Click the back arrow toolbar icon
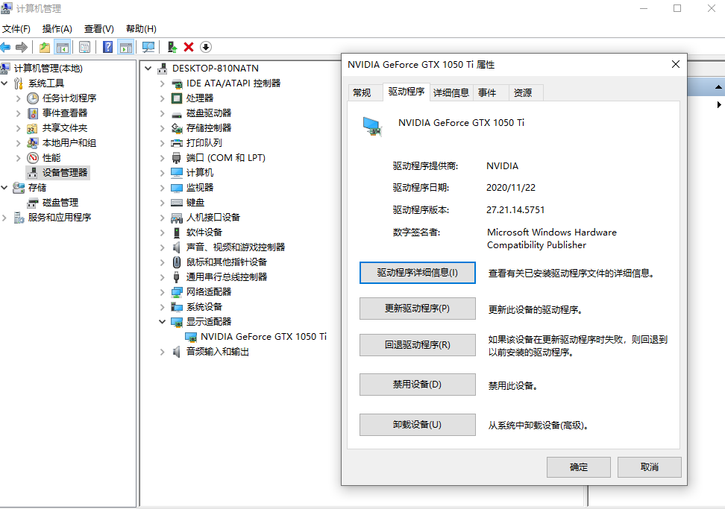 click(x=5, y=47)
